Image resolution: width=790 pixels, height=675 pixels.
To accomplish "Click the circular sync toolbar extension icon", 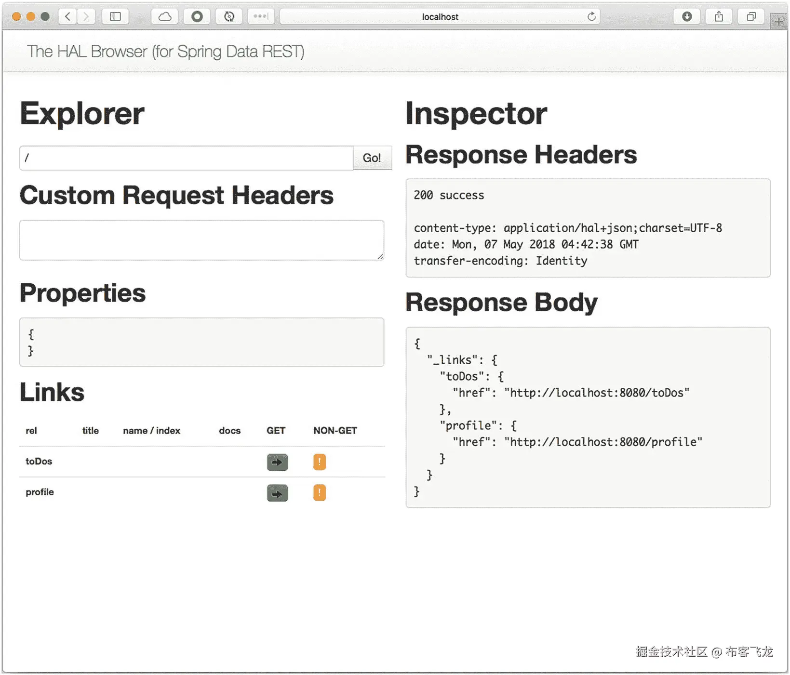I will coord(229,16).
